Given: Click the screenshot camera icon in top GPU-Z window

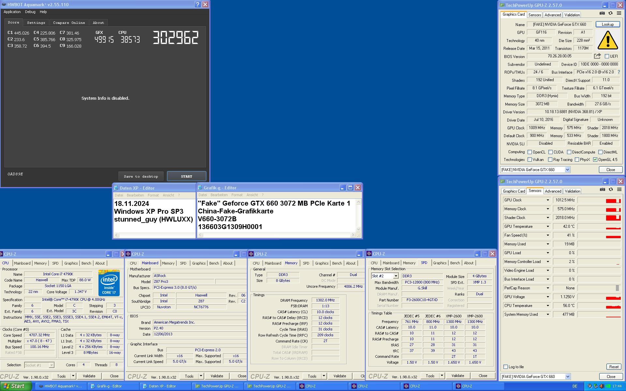Looking at the screenshot, I should [602, 13].
